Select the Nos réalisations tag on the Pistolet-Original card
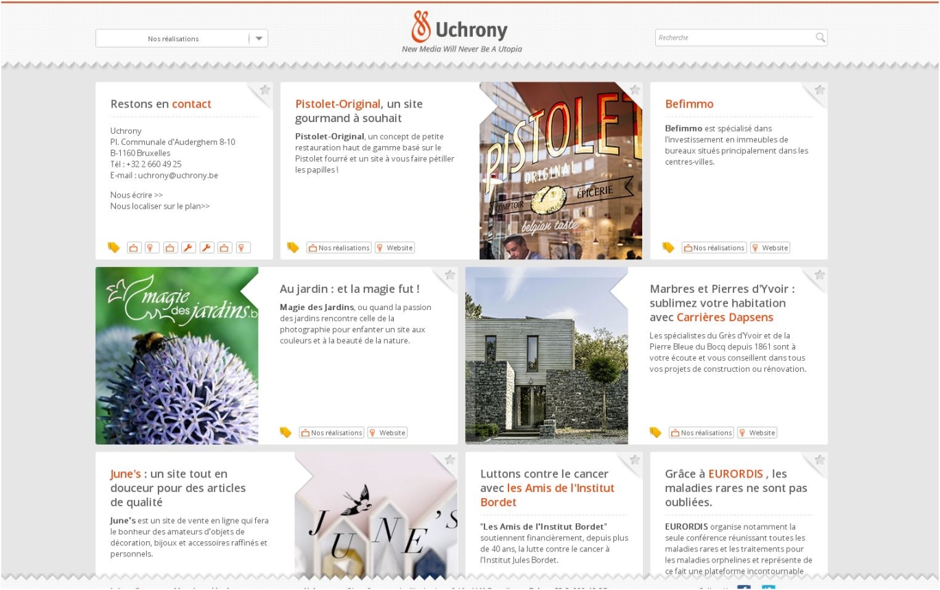This screenshot has width=940, height=590. 339,248
